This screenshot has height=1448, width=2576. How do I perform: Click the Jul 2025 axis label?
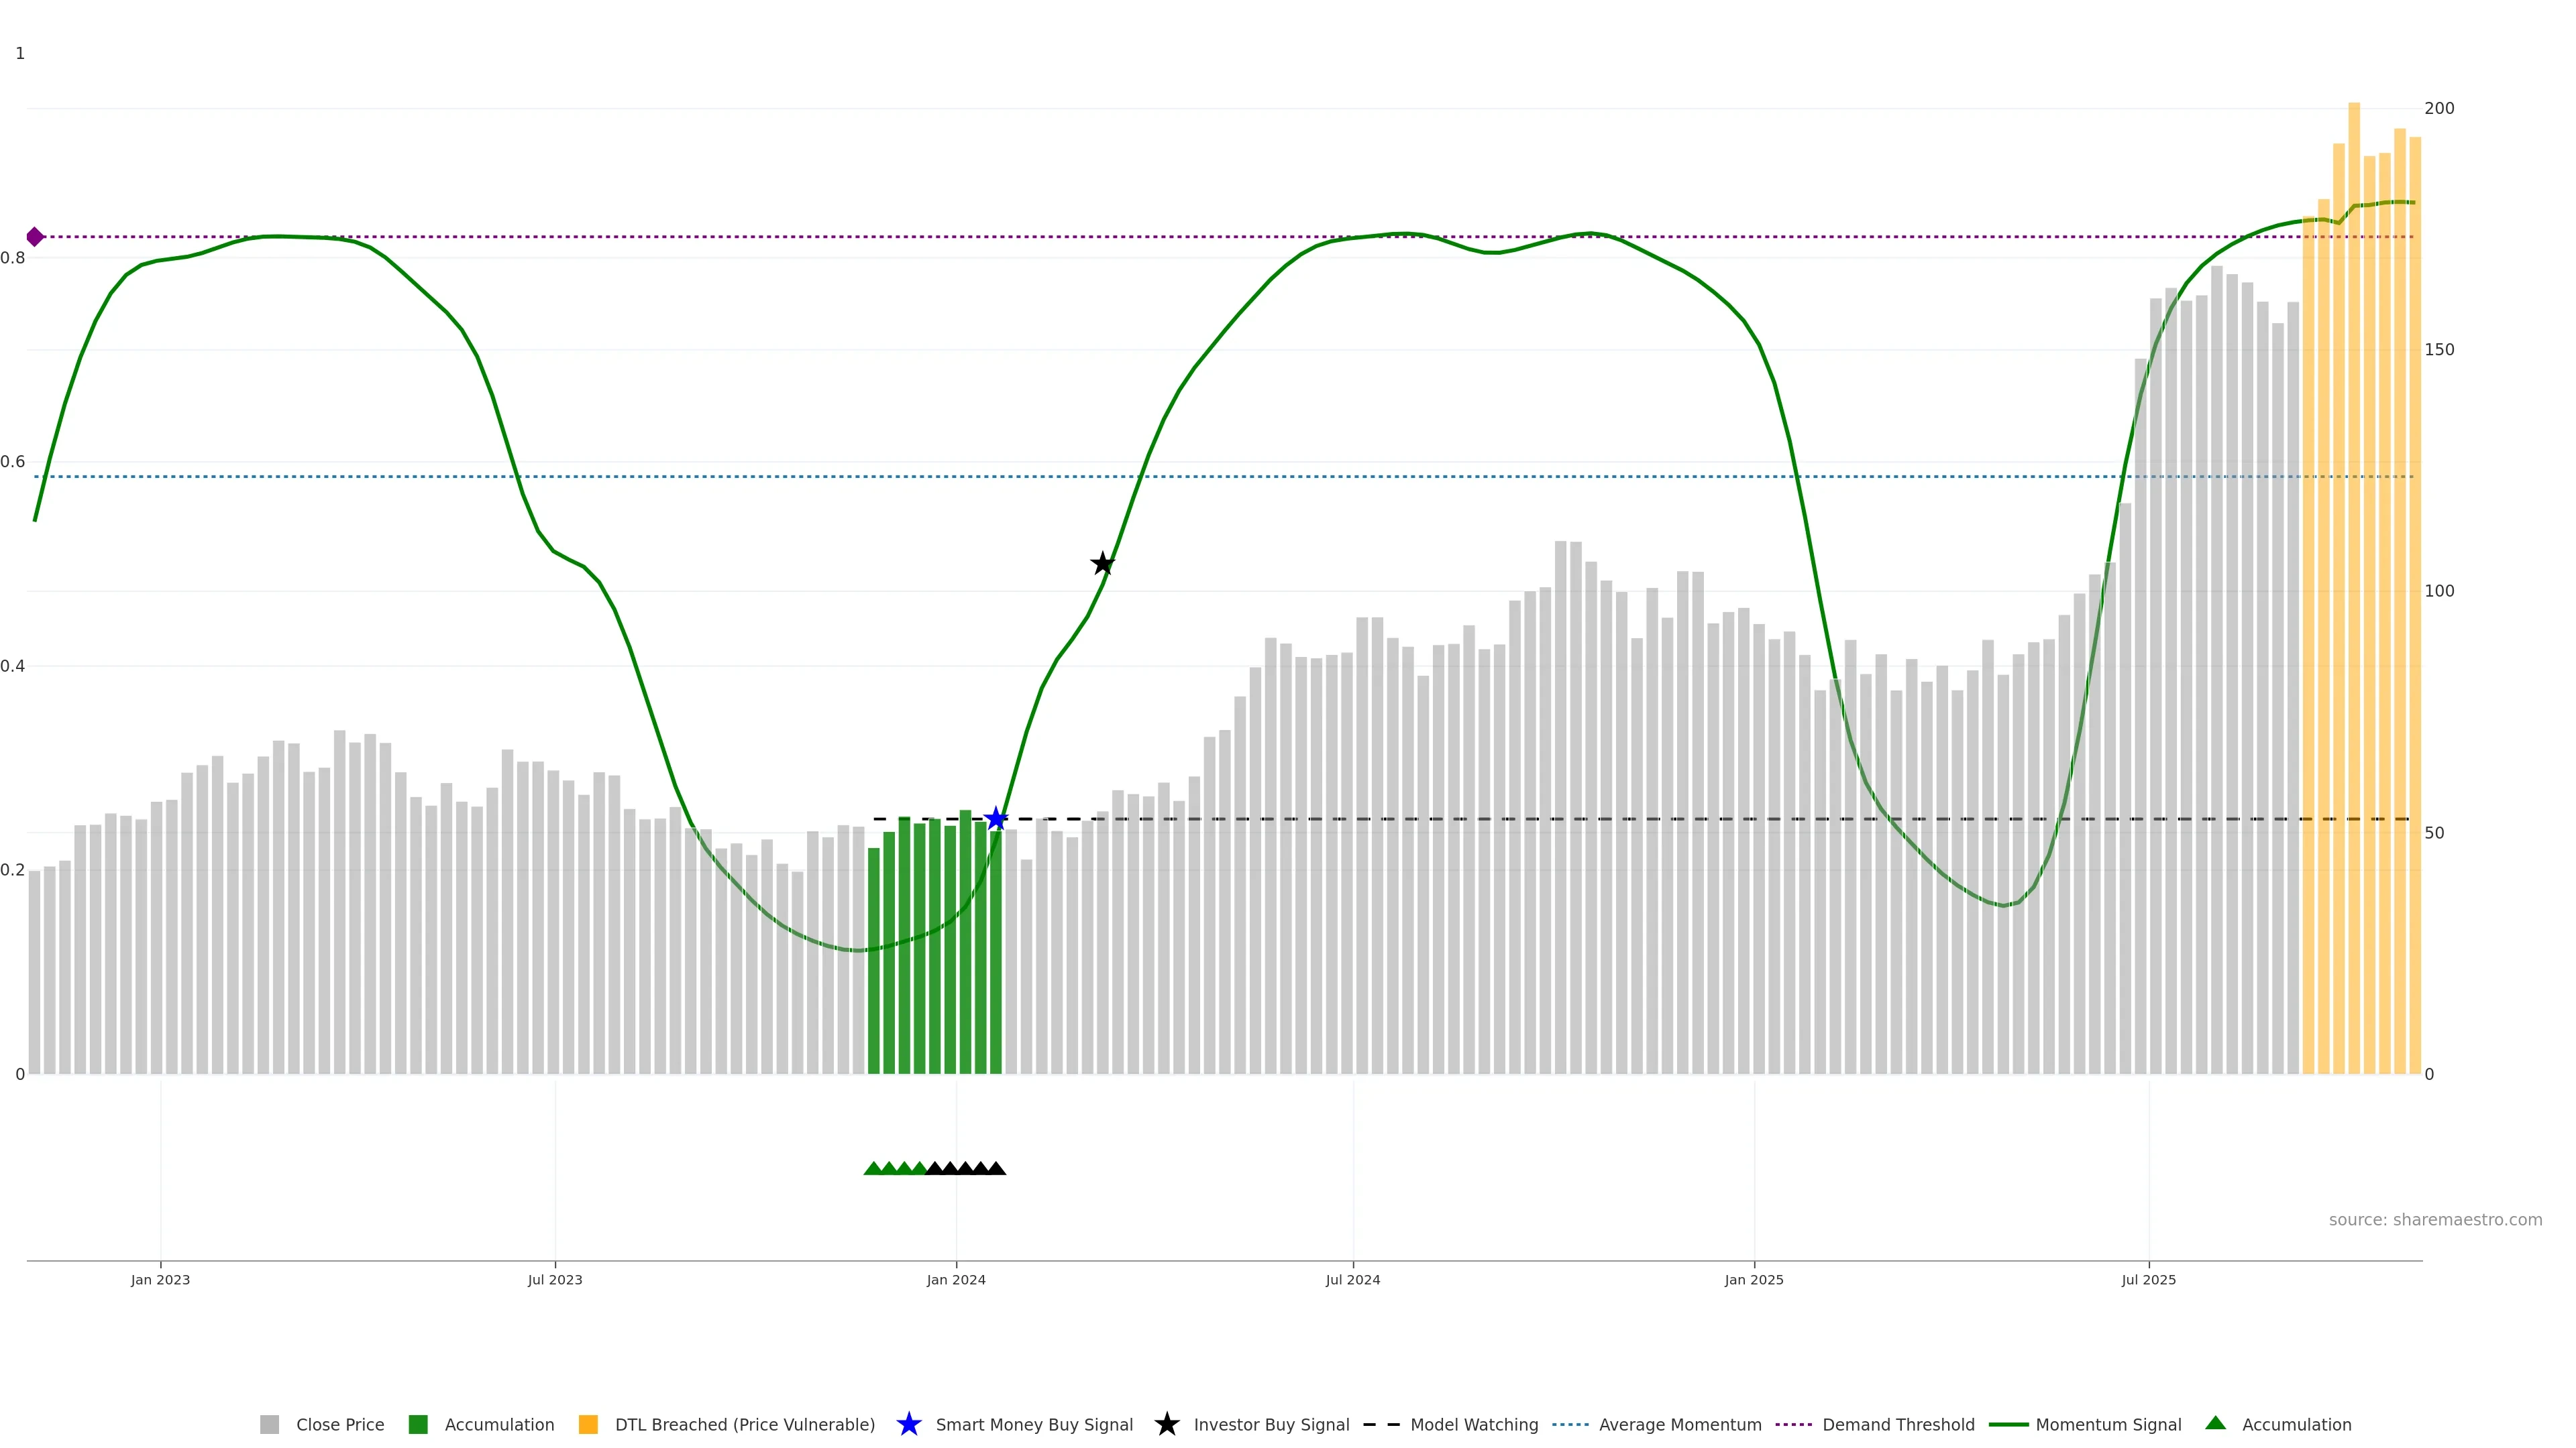[2148, 1279]
